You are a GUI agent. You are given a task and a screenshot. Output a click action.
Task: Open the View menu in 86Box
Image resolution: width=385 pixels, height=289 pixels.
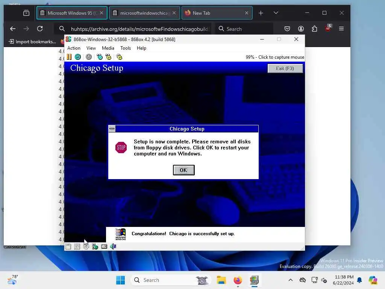pos(91,48)
